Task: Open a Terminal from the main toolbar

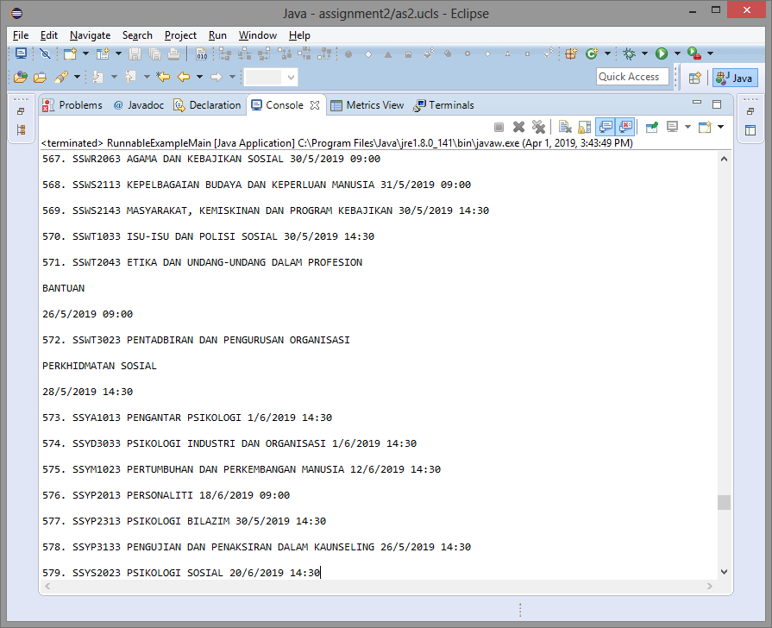Action: point(22,53)
